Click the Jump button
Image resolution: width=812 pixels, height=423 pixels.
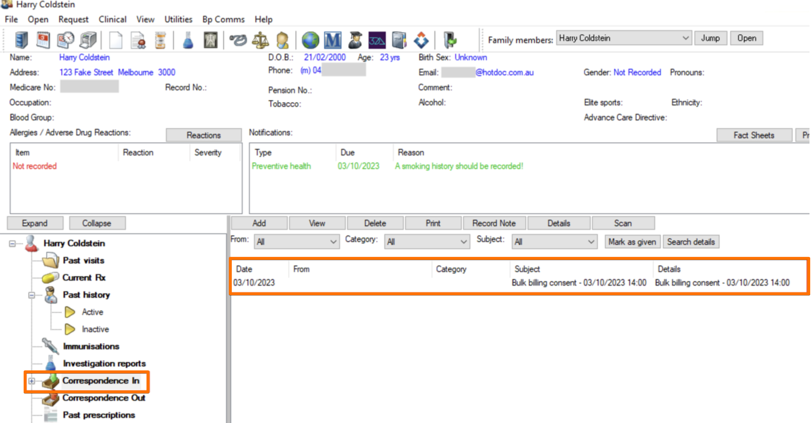(x=711, y=38)
